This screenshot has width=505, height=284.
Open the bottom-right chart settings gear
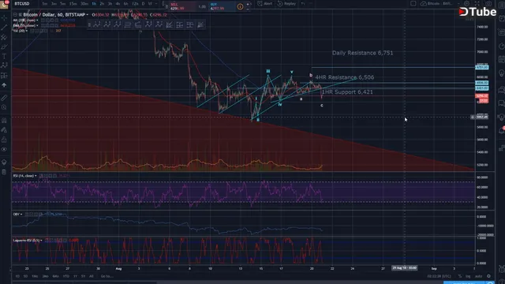coord(489,276)
